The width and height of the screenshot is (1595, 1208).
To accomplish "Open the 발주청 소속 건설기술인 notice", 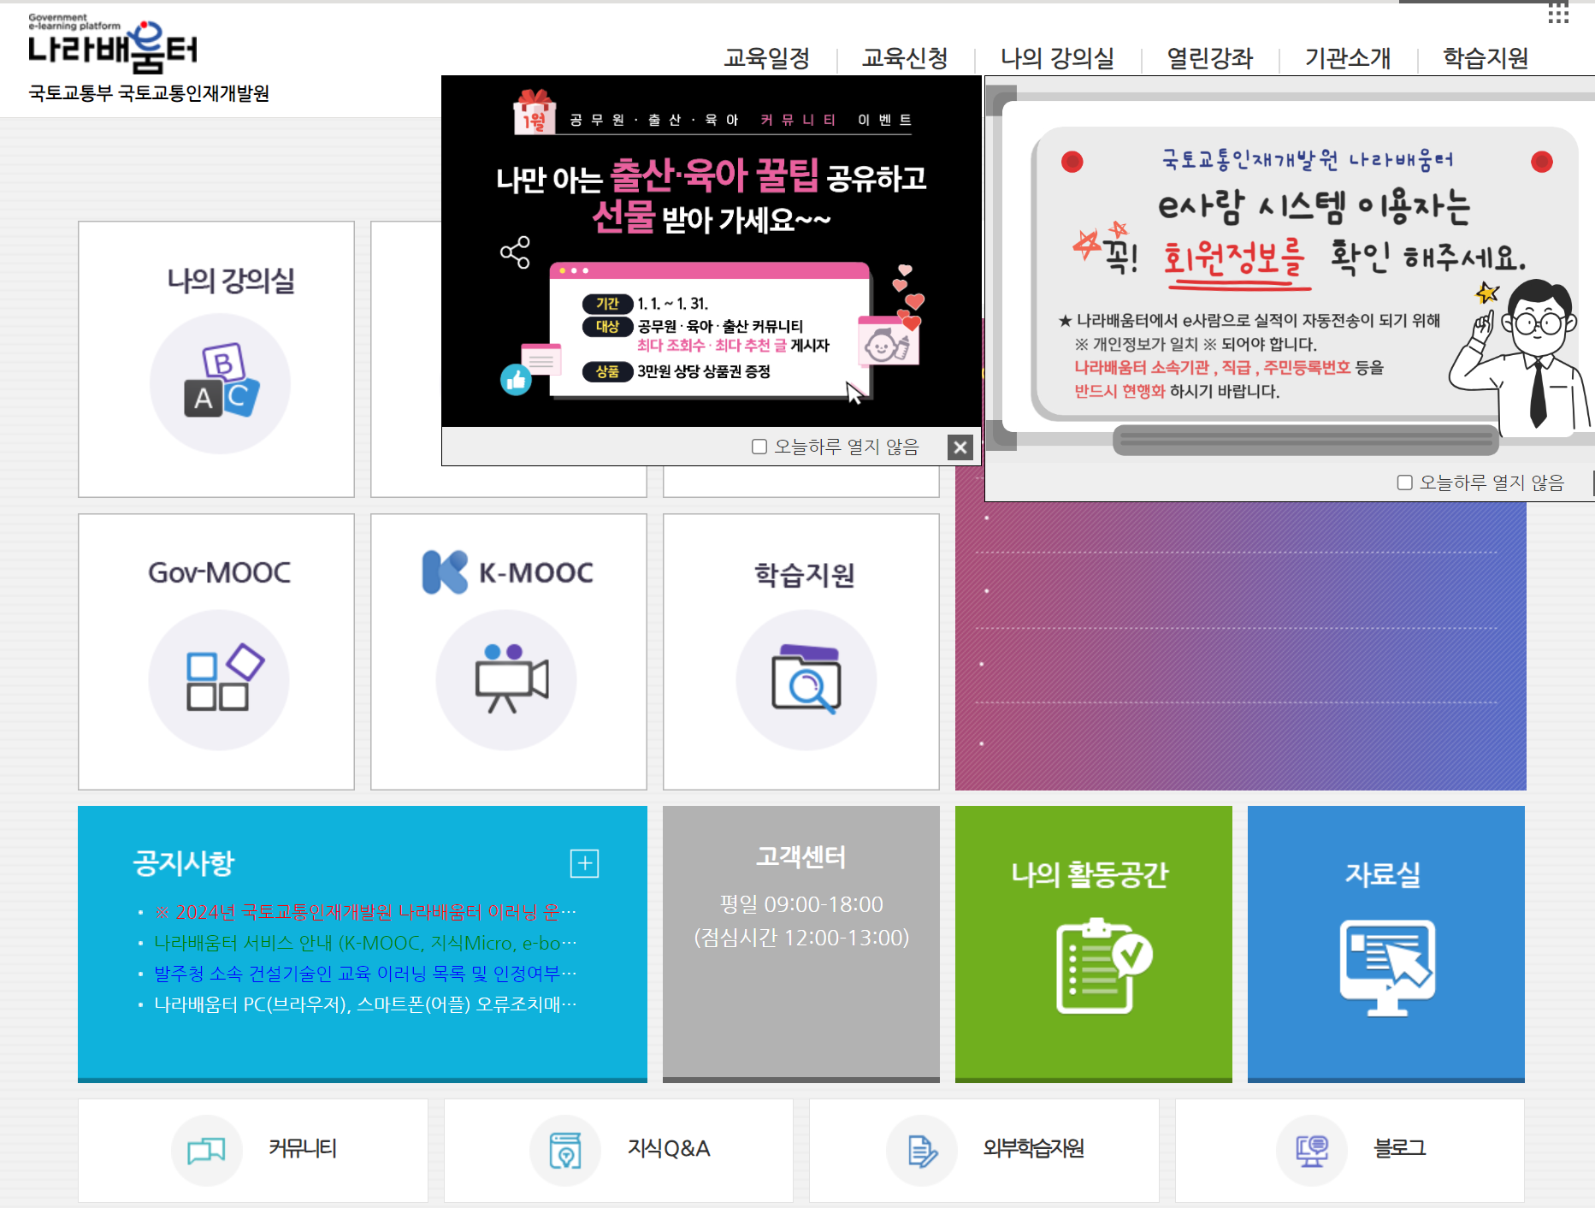I will pos(365,974).
